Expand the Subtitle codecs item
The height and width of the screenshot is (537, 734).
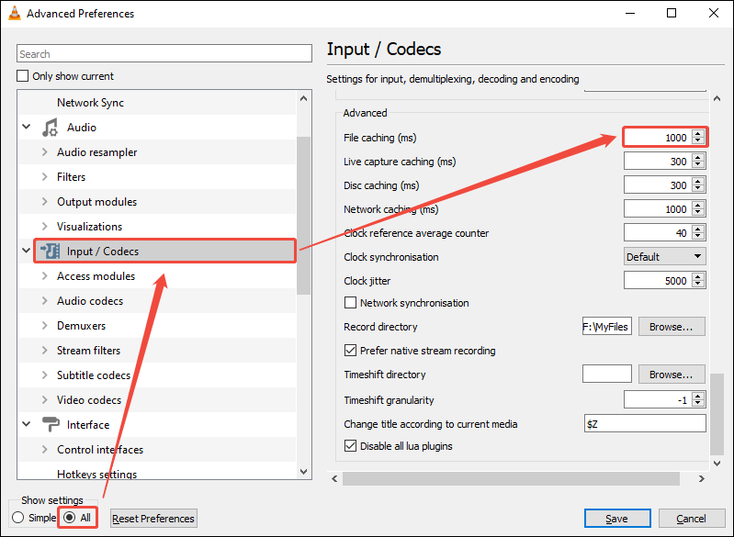point(45,375)
